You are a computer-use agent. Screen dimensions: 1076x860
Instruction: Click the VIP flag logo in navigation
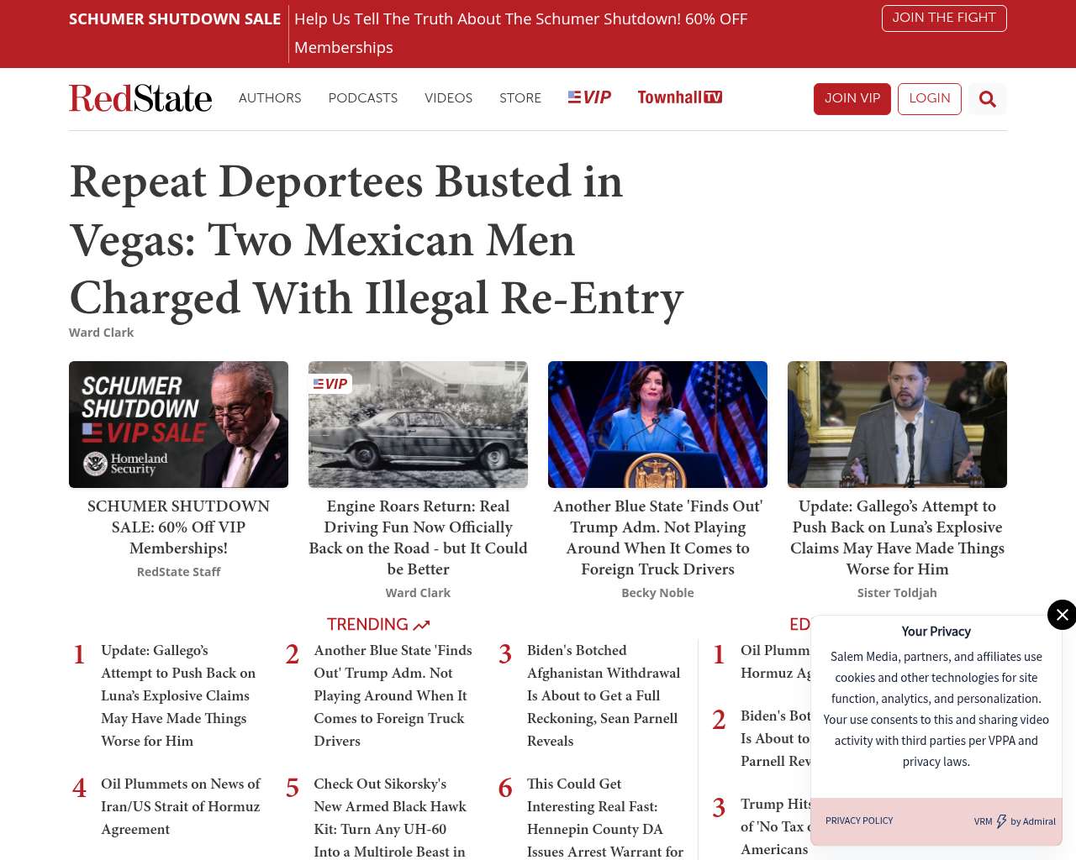point(589,97)
